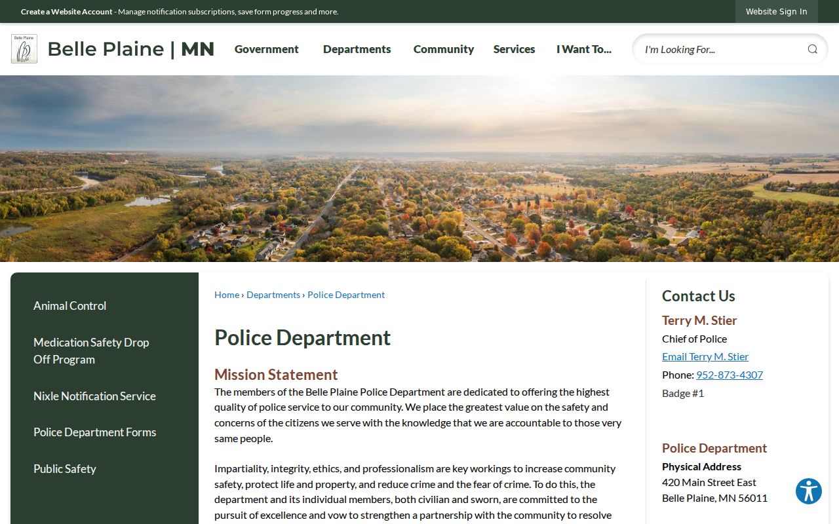Open the Community menu
Image resolution: width=839 pixels, height=524 pixels.
[x=444, y=49]
